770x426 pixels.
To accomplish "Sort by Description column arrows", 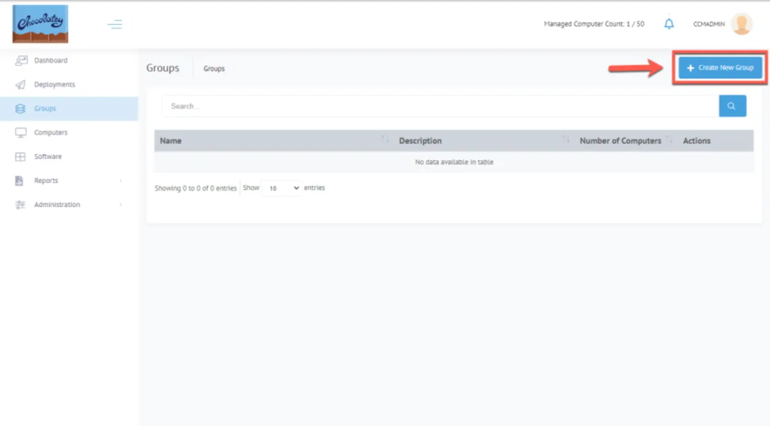I will tap(566, 140).
